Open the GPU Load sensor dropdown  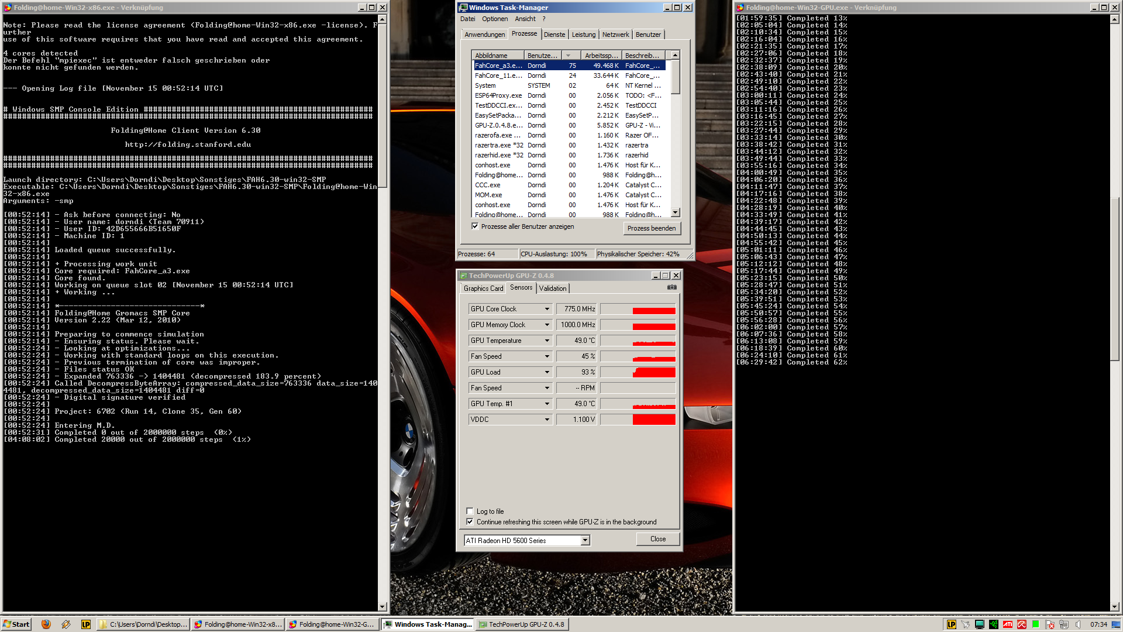[547, 372]
